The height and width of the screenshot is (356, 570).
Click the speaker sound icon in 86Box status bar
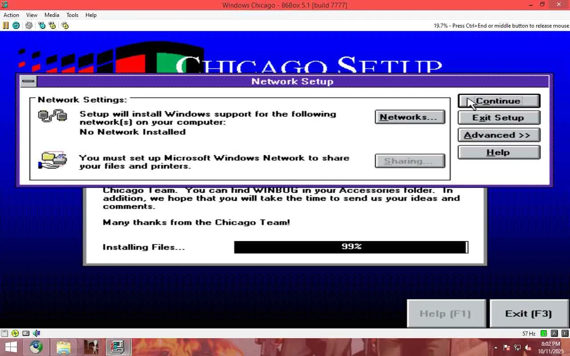pyautogui.click(x=37, y=333)
